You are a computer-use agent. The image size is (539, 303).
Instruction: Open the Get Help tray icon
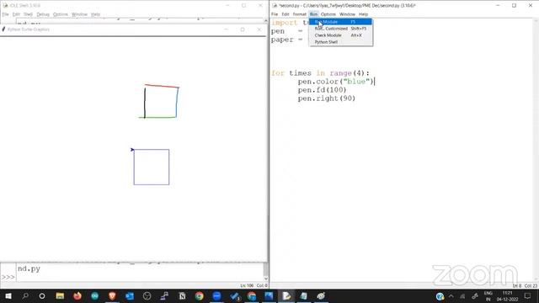(440, 296)
